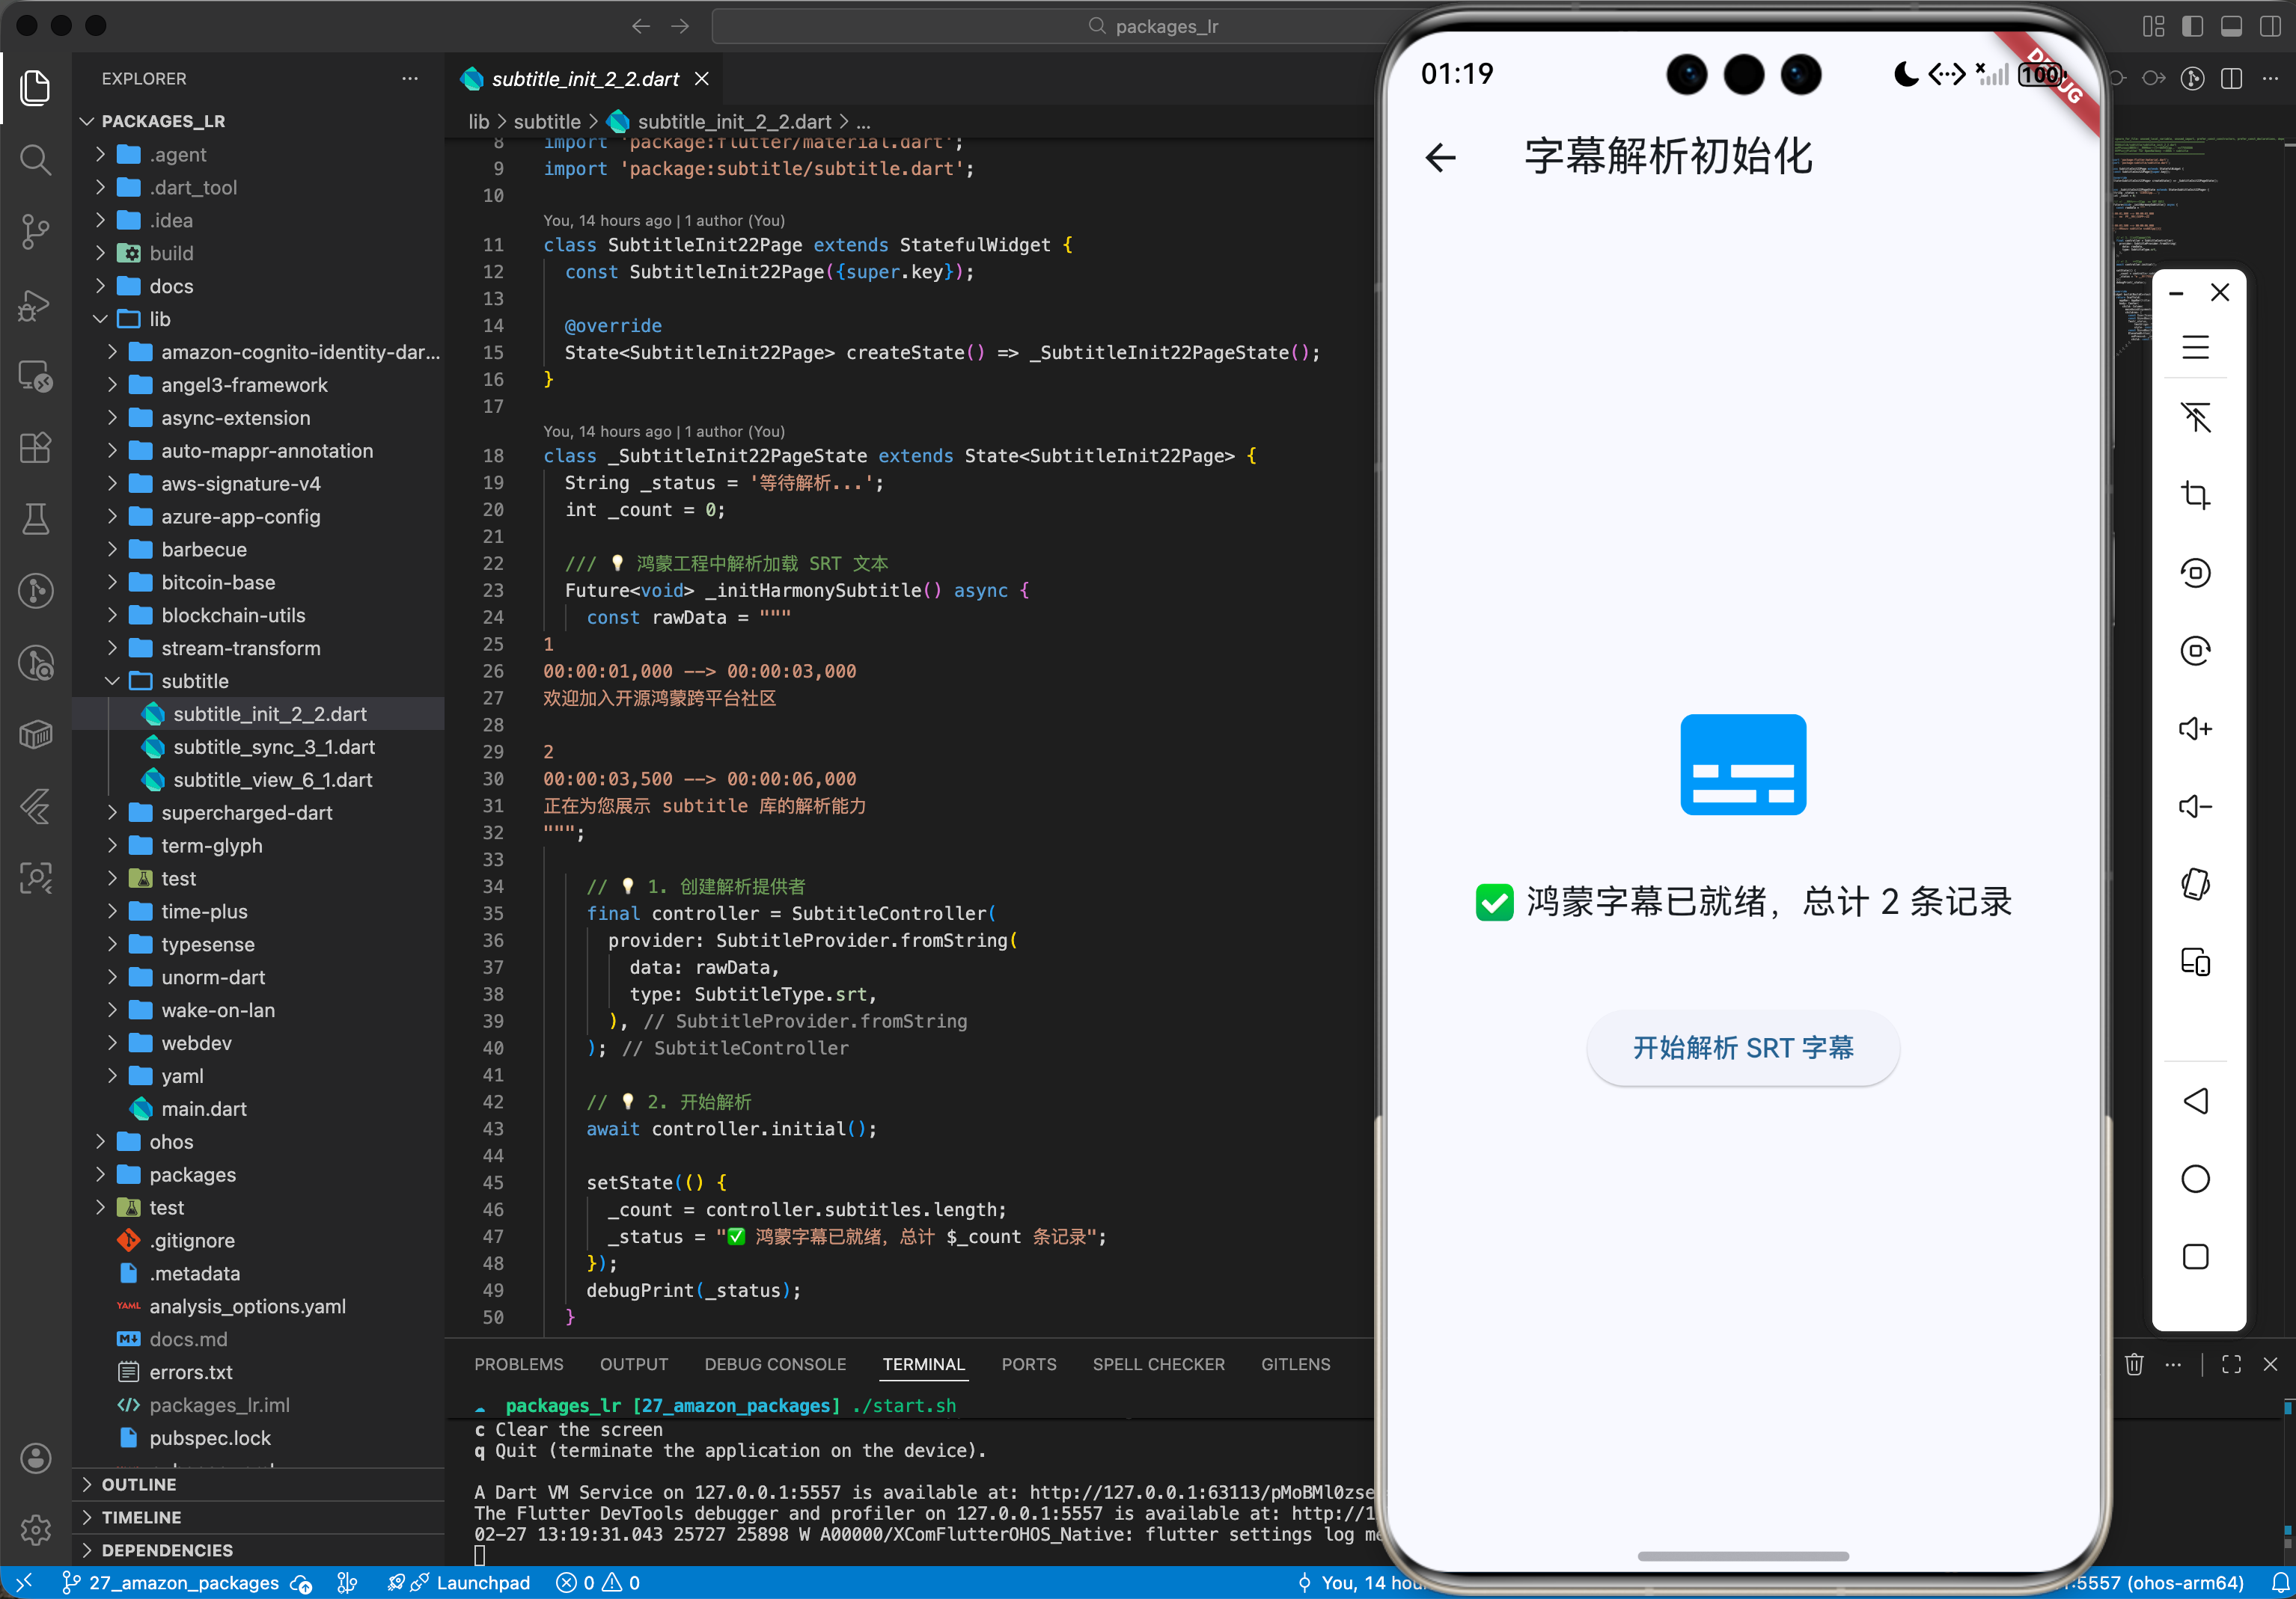Screen dimensions: 2296x1599
Task: Open subtitle_sync_3_1.dart in explorer
Action: point(273,746)
